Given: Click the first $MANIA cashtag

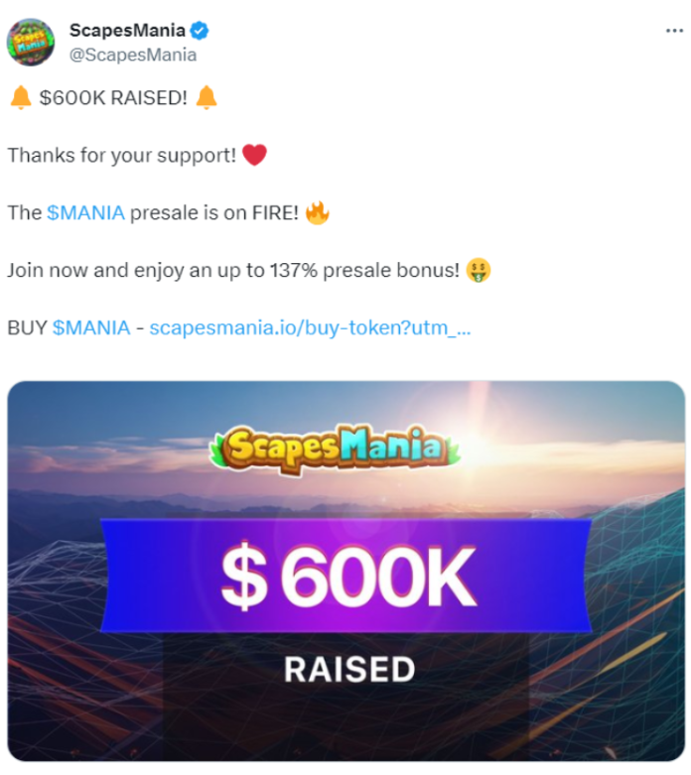Looking at the screenshot, I should coord(85,213).
